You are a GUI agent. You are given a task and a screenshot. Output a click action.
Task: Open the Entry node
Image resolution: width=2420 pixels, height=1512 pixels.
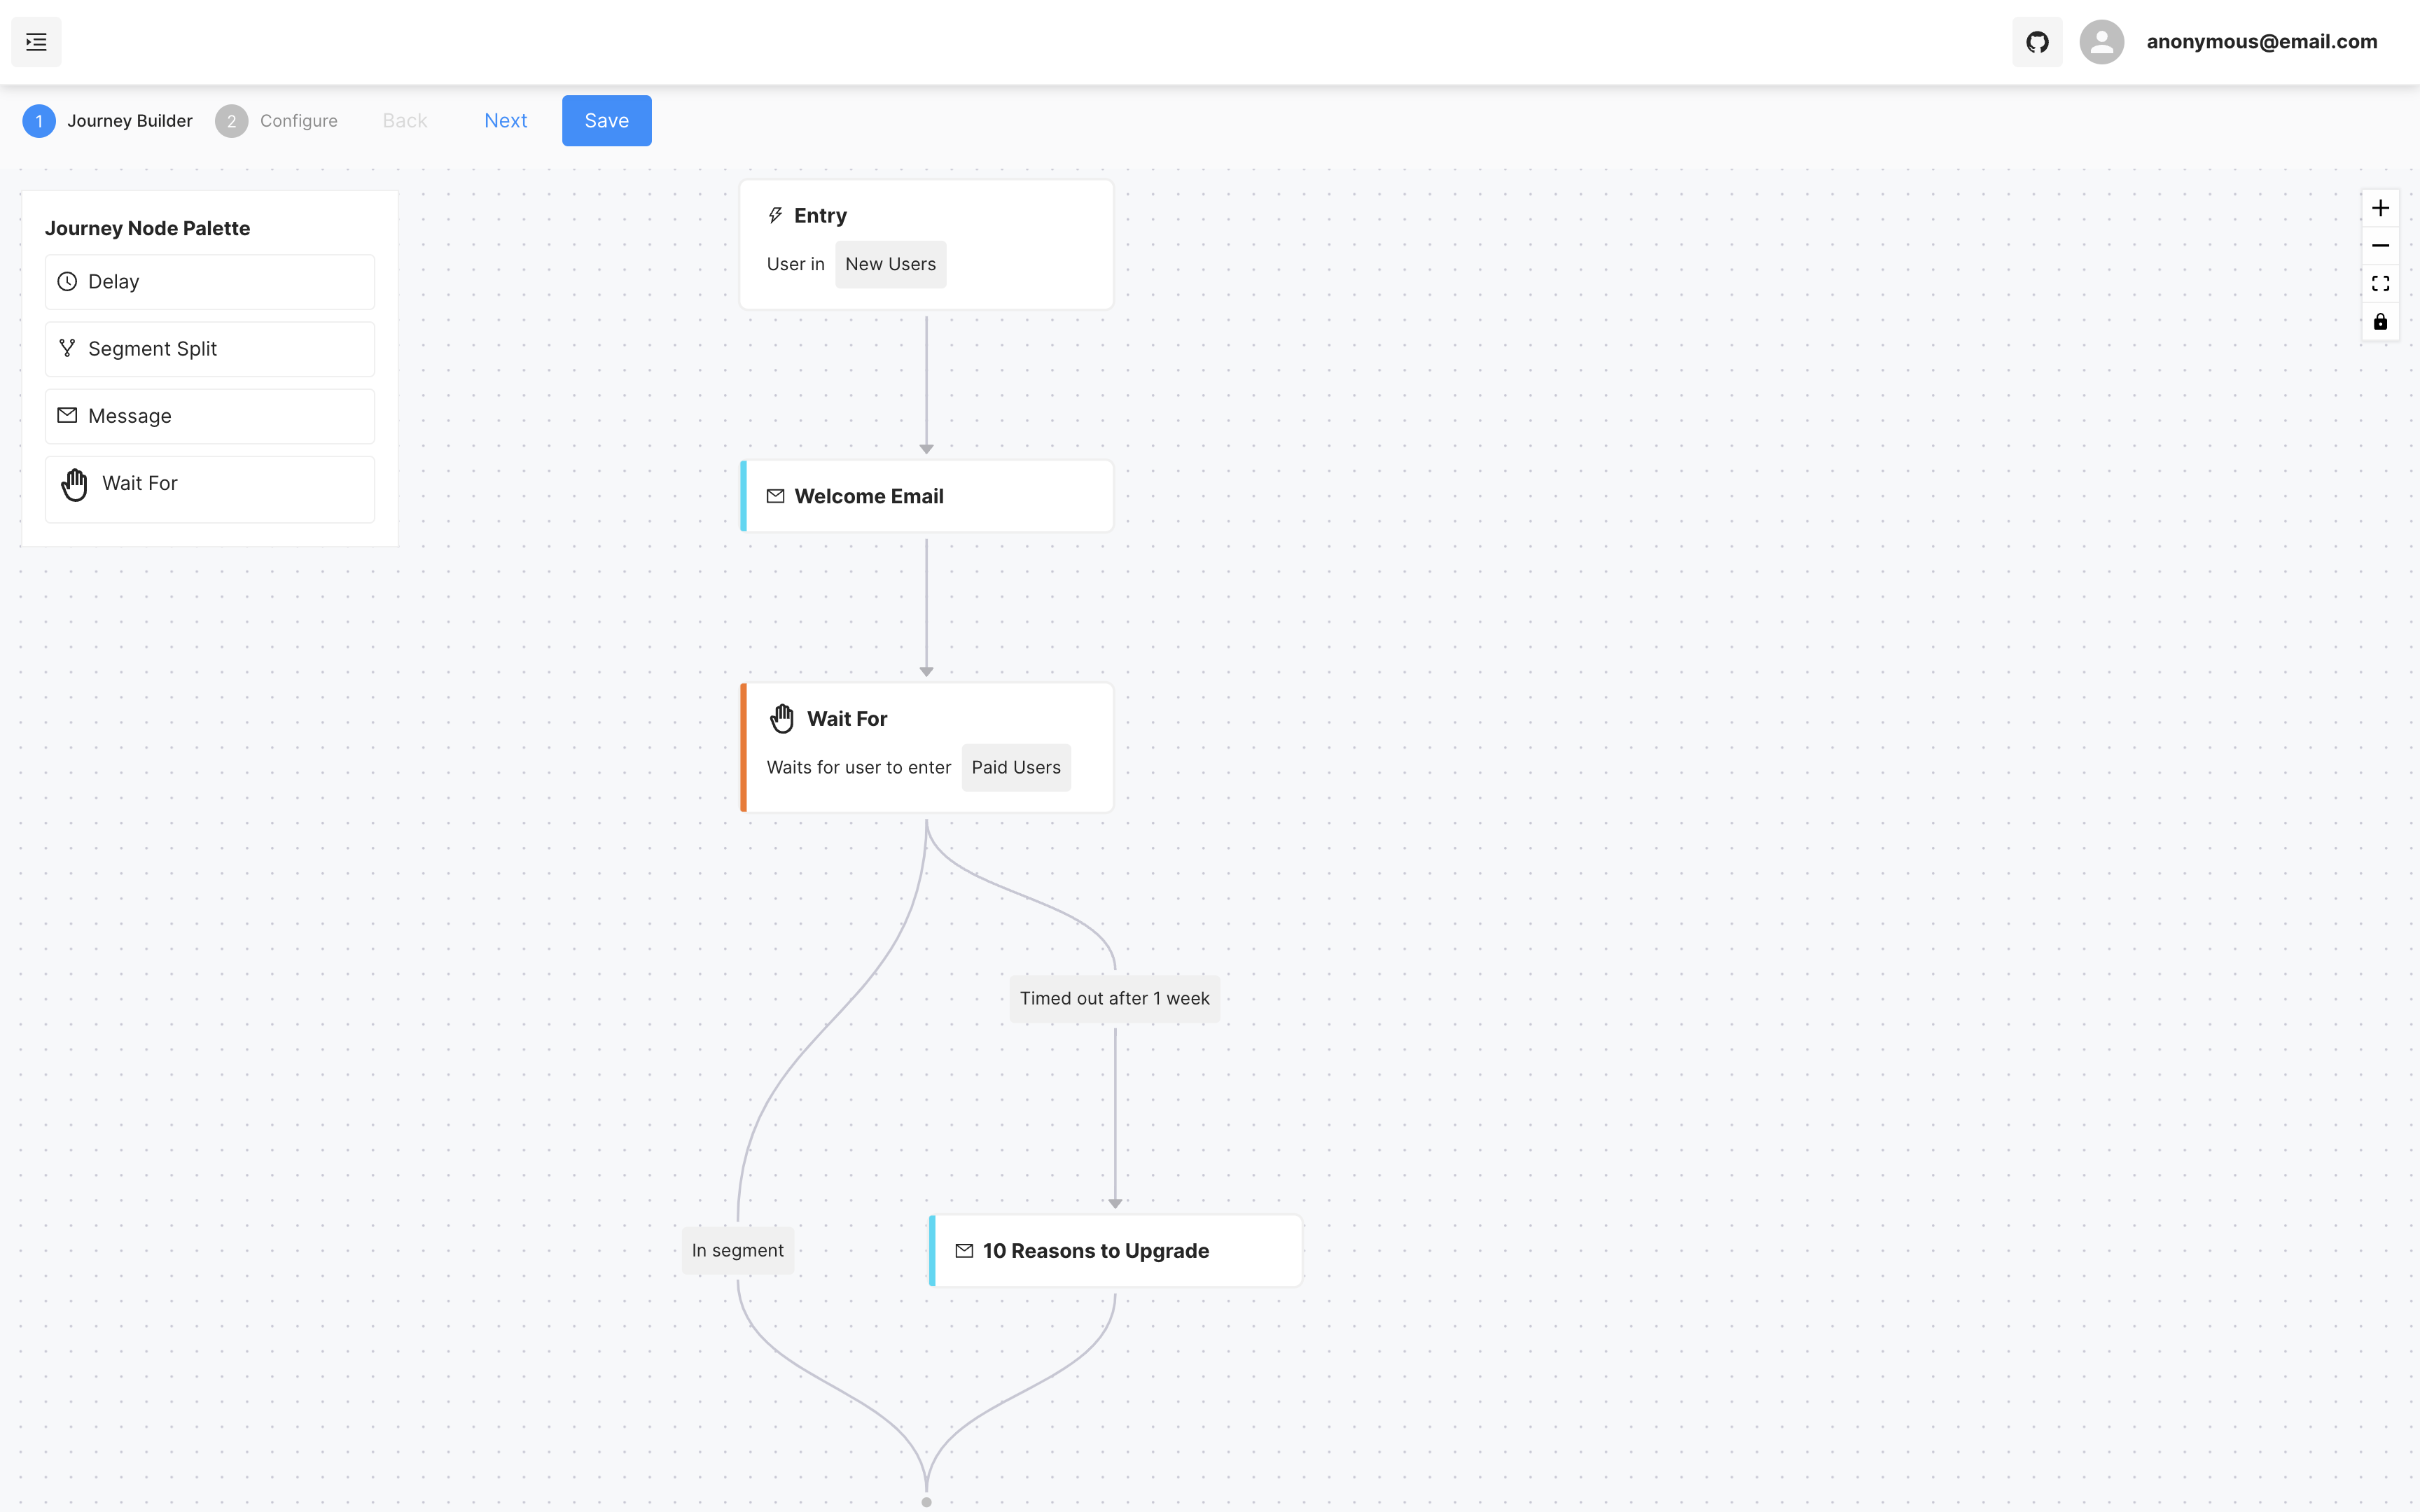tap(926, 245)
